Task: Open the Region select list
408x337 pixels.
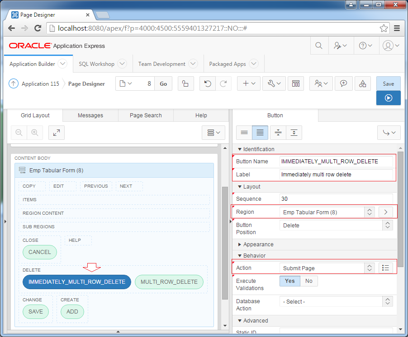Action: click(327, 212)
